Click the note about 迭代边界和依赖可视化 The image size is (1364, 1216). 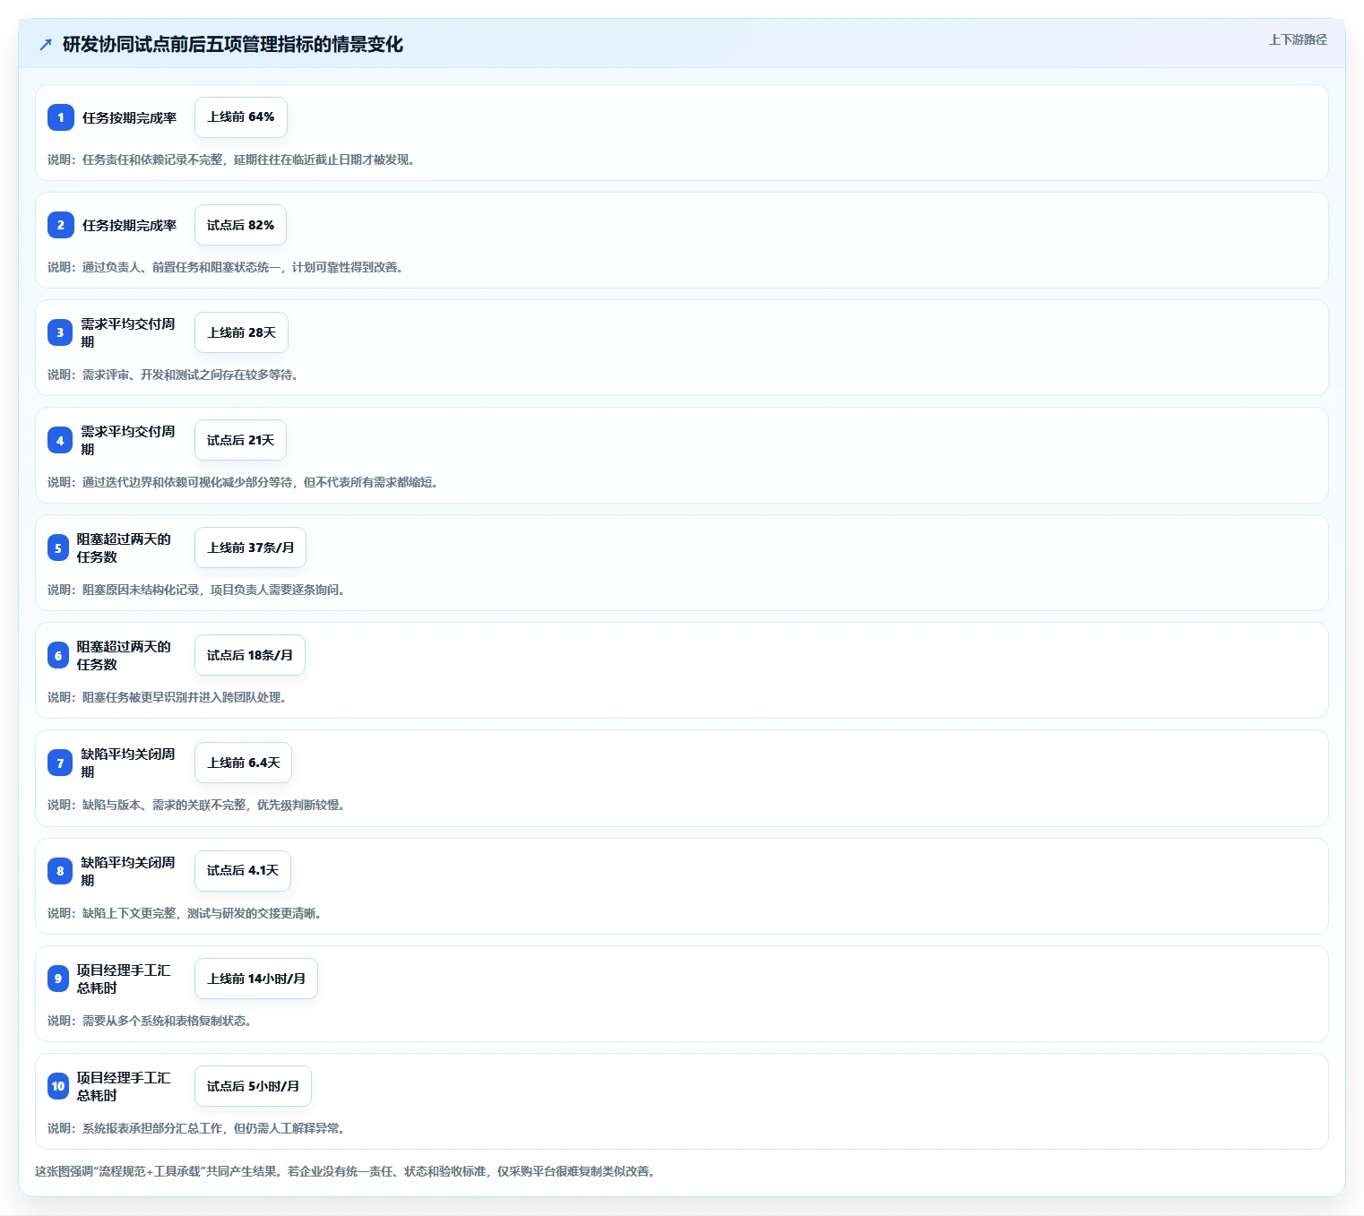[243, 482]
